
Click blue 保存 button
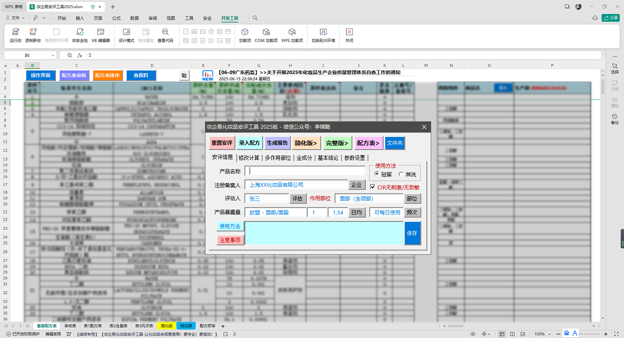412,233
